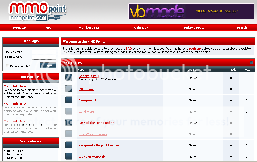
Task: Click the Lord of the Rings Online status icon
Action: (69, 122)
